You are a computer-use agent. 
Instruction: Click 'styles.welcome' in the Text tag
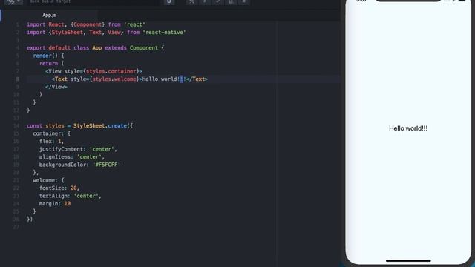point(114,79)
